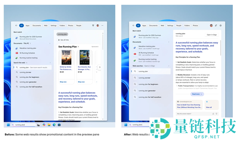Click the share link icon in the After panel header
Screen dimensions: 236x141
[x=216, y=25]
